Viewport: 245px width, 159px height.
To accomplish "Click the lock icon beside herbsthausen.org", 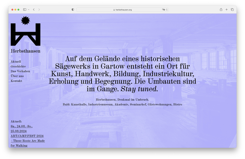I will tap(114, 10).
